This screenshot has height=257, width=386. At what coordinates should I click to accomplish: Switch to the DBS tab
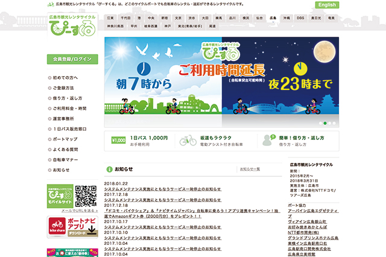tap(300, 18)
